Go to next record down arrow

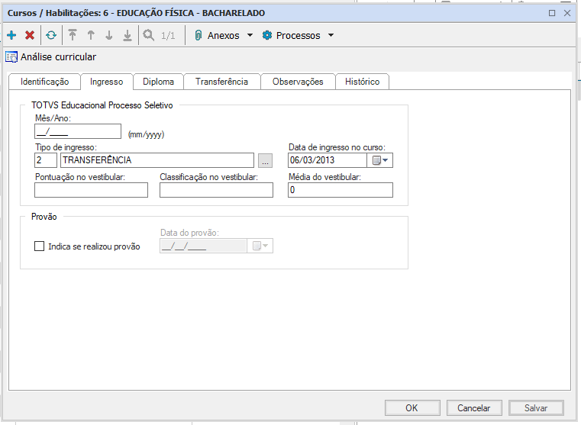(x=109, y=35)
